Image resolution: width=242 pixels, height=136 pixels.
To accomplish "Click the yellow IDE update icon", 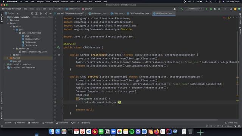I will (x=235, y=9).
